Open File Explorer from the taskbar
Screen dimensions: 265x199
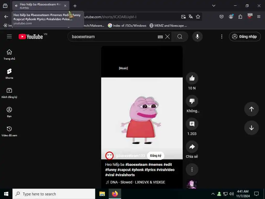tap(102, 194)
